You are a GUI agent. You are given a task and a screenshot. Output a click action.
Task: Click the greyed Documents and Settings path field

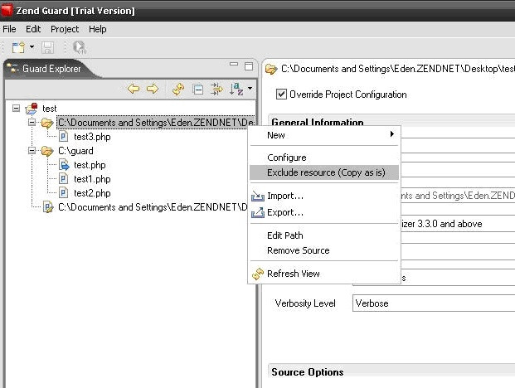458,196
